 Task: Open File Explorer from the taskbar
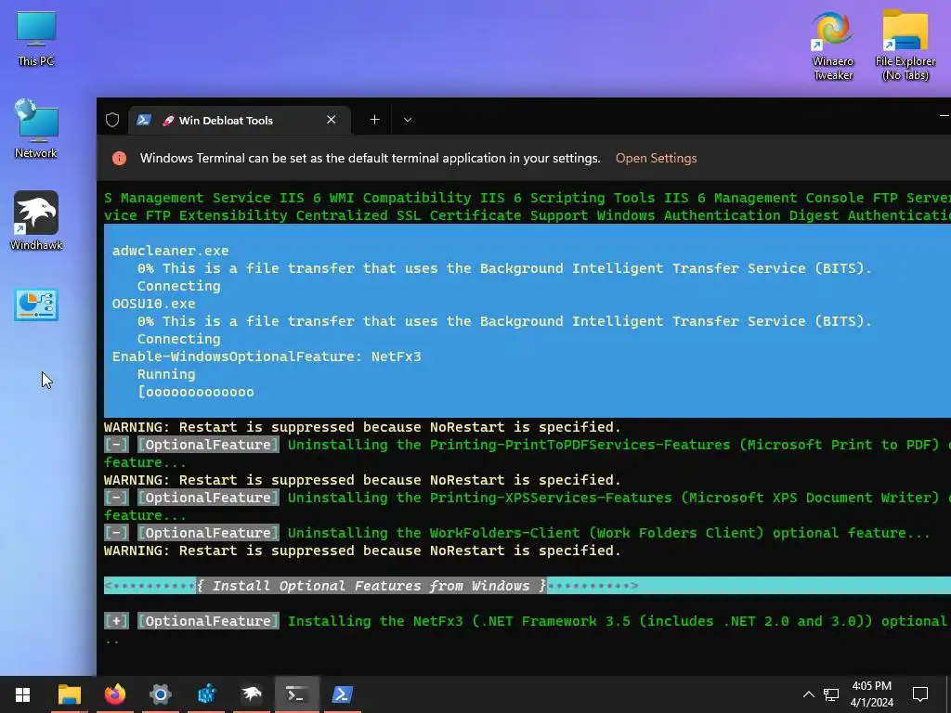(x=69, y=694)
